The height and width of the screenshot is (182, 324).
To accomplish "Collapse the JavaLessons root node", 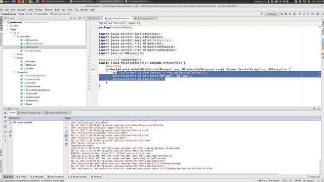I will pyautogui.click(x=5, y=22).
